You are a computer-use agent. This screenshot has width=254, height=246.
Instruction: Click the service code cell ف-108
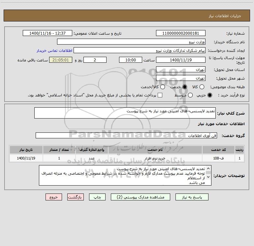tap(218, 158)
